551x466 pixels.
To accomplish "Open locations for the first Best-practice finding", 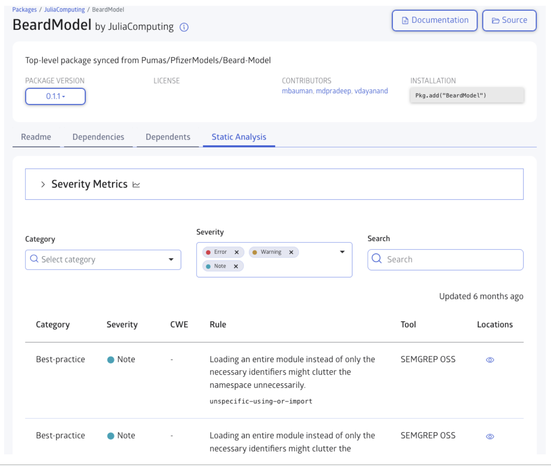I will coord(490,360).
